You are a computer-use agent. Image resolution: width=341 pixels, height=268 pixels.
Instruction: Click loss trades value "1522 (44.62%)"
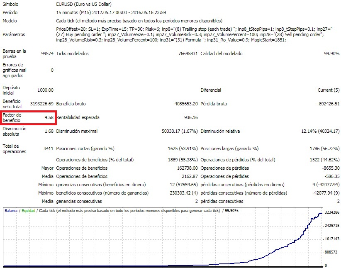324,160
